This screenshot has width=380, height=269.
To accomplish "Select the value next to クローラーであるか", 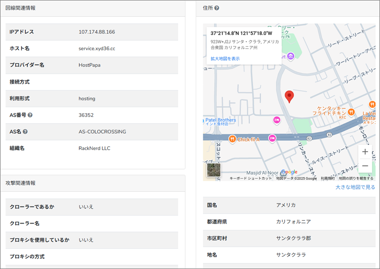I will tap(86, 207).
